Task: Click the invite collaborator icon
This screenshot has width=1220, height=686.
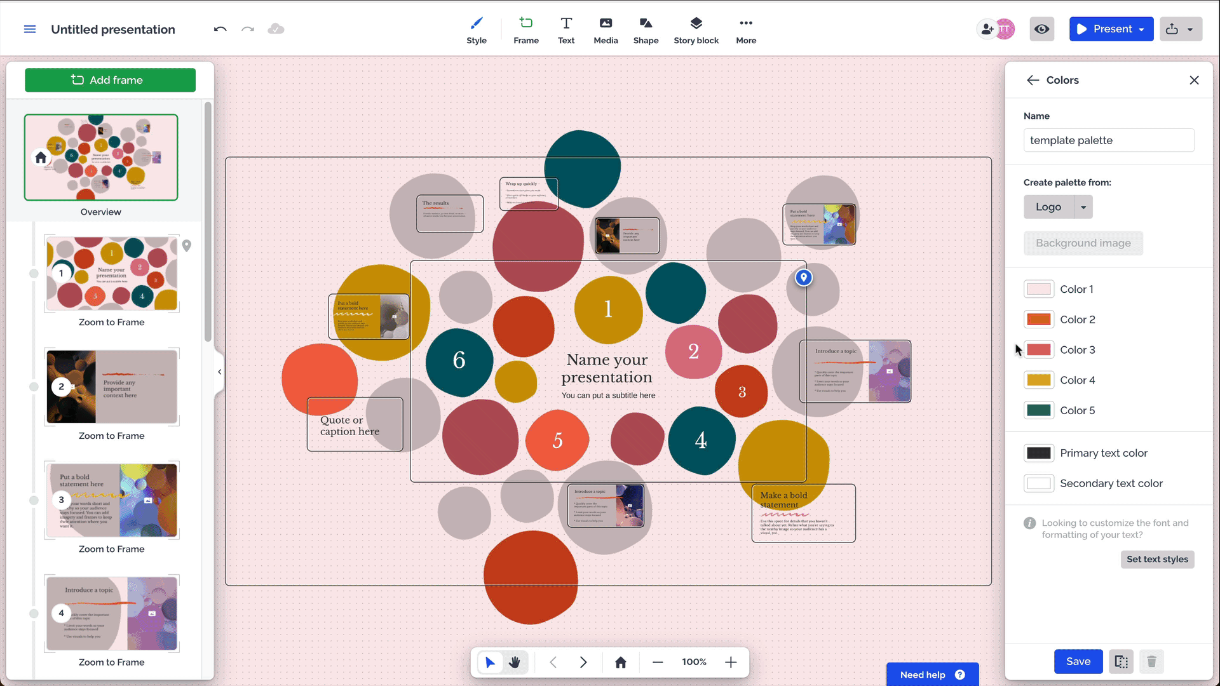Action: (987, 29)
